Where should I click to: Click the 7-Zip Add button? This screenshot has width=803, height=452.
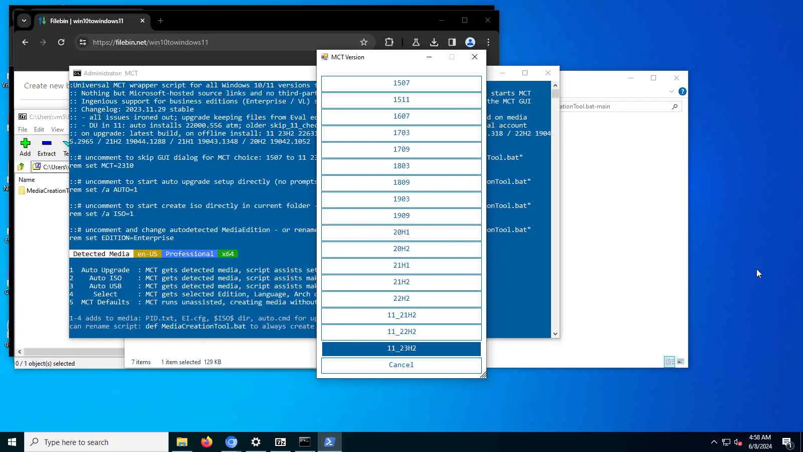(x=25, y=147)
